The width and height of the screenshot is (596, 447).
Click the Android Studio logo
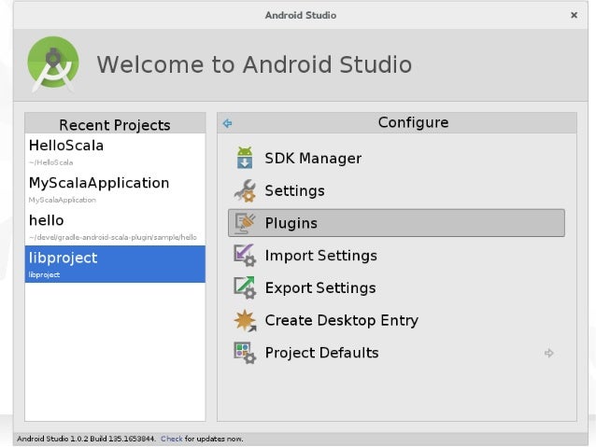[53, 63]
